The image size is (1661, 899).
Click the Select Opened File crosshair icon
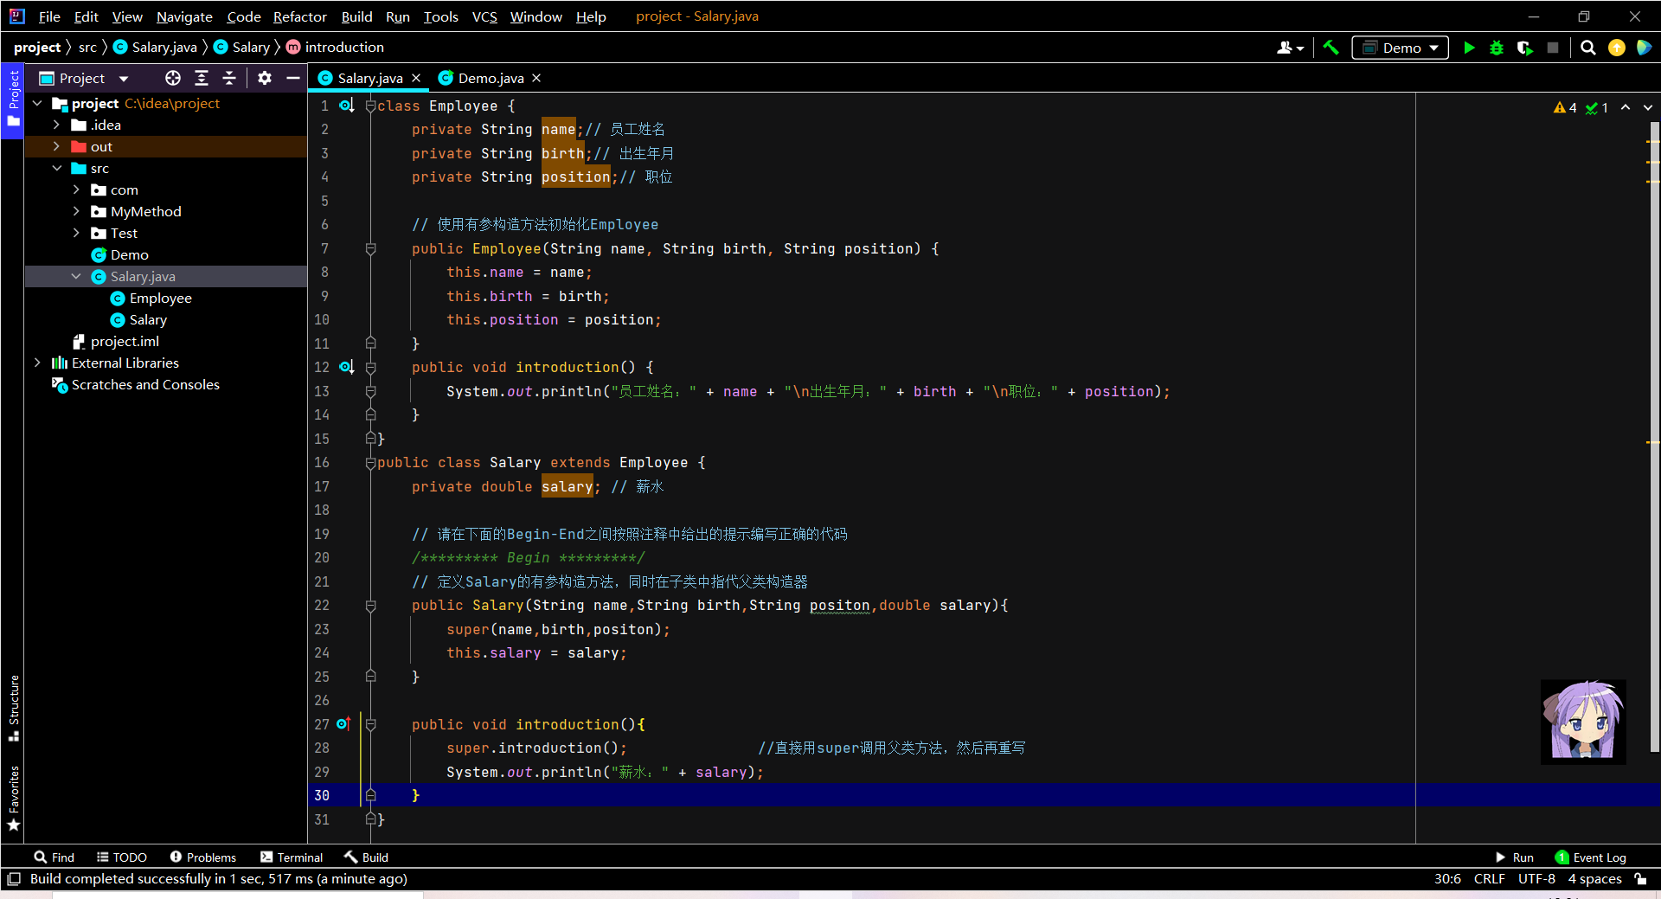pos(172,78)
